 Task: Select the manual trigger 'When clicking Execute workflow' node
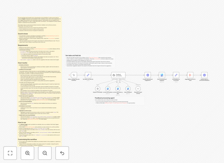coord(74,75)
